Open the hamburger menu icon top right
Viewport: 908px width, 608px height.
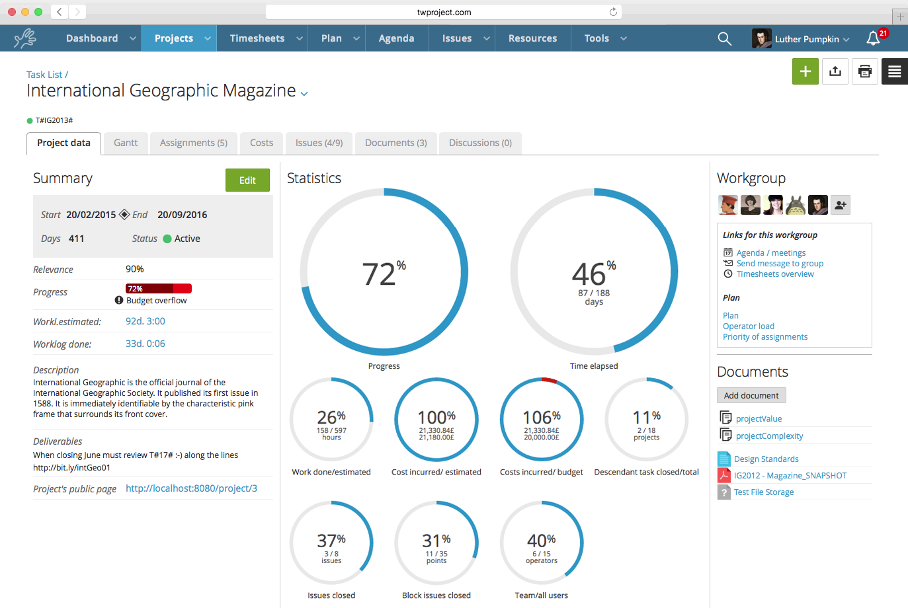pyautogui.click(x=894, y=71)
